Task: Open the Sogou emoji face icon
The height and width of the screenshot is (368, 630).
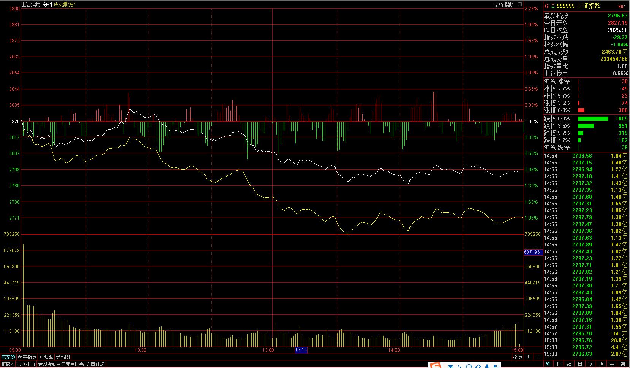Action: tap(469, 366)
